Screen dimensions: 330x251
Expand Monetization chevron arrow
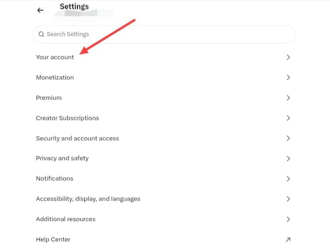289,78
